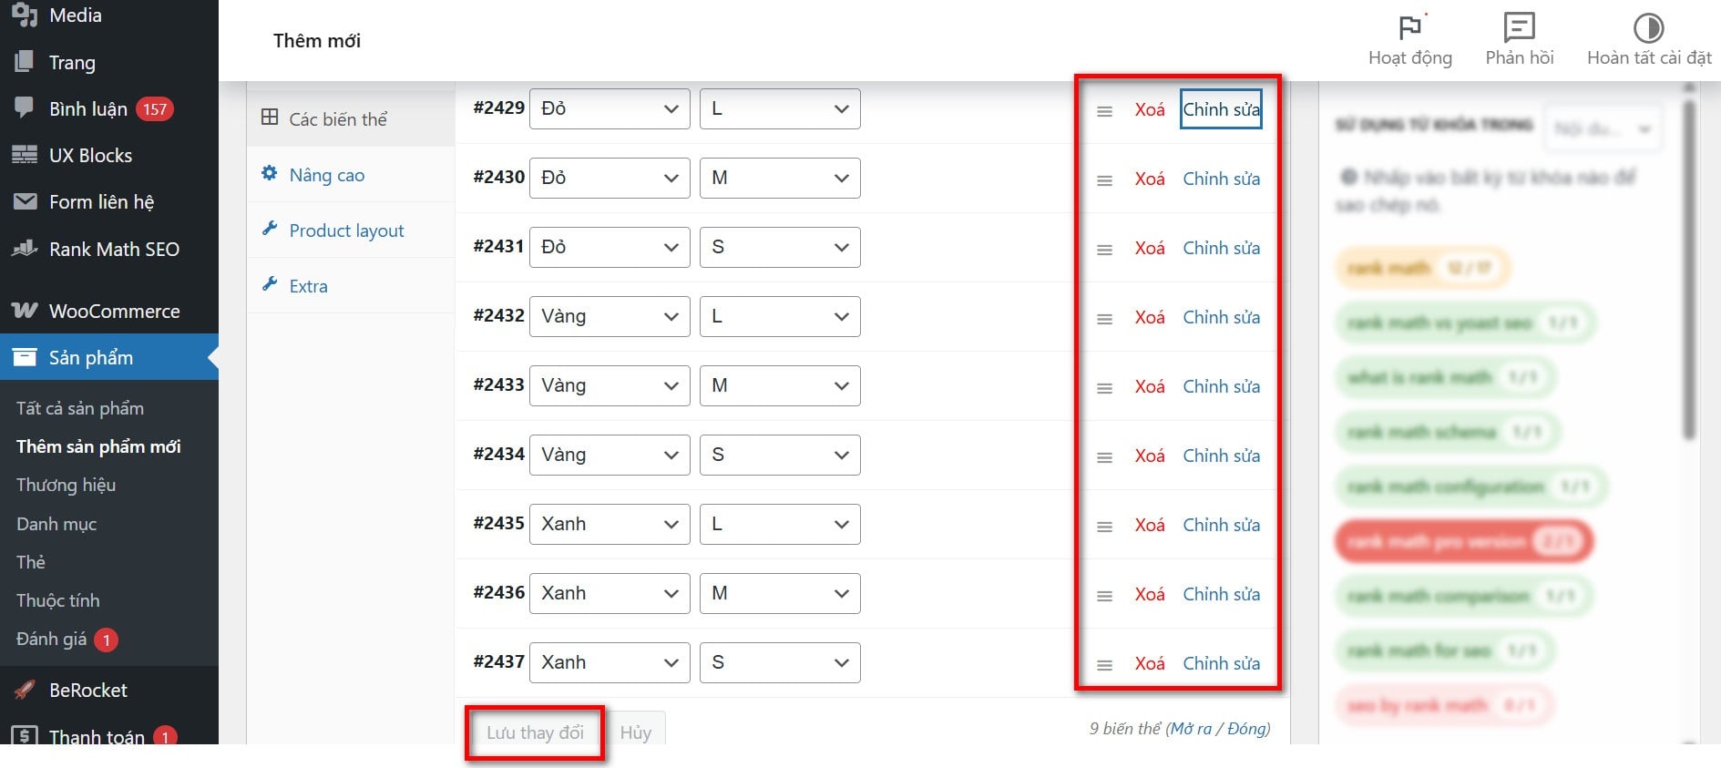Click Xoá link for variation #2431
1721x768 pixels.
[x=1149, y=248]
